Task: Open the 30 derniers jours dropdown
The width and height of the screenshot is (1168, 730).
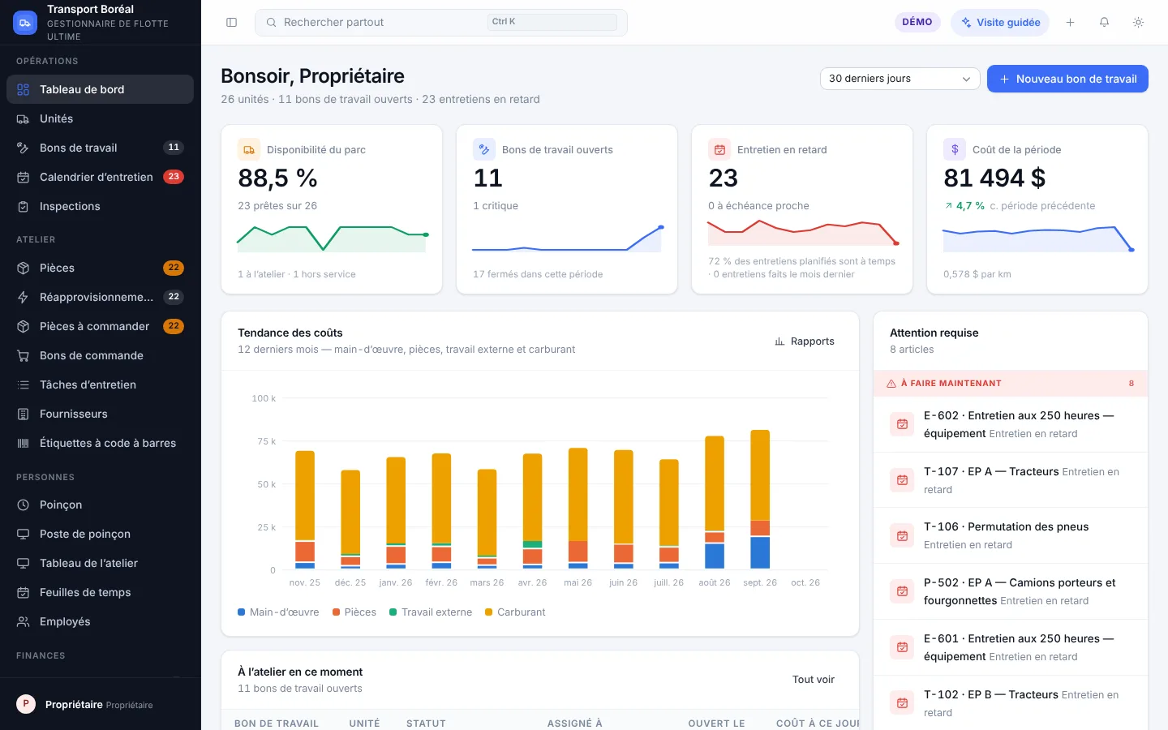Action: (x=900, y=79)
